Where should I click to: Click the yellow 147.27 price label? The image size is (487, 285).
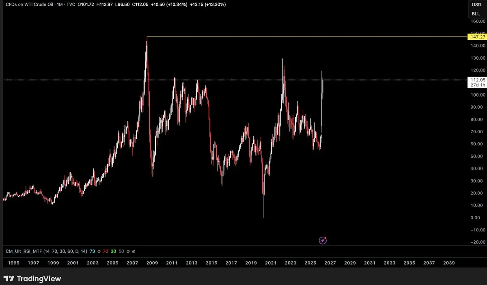(x=477, y=37)
